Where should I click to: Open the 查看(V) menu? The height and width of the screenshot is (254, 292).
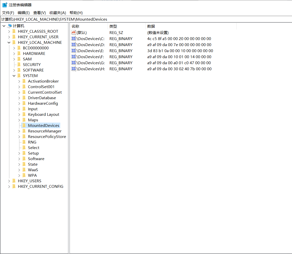tap(40, 13)
